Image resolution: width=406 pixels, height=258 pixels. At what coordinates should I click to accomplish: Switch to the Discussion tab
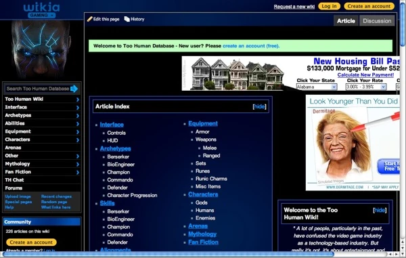[377, 21]
